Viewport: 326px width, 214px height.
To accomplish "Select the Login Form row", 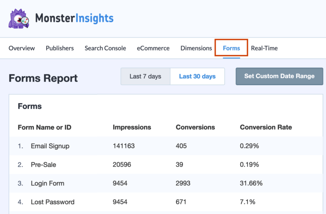I will (x=48, y=183).
